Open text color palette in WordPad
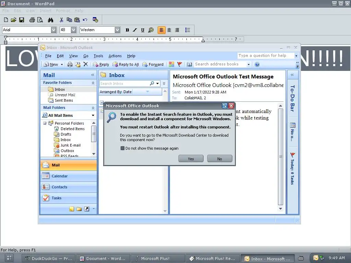351x263 pixels. pyautogui.click(x=151, y=30)
